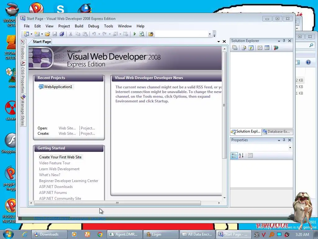The height and width of the screenshot is (239, 318).
Task: Click the Refresh icon in Solution Explorer
Action: (x=251, y=48)
